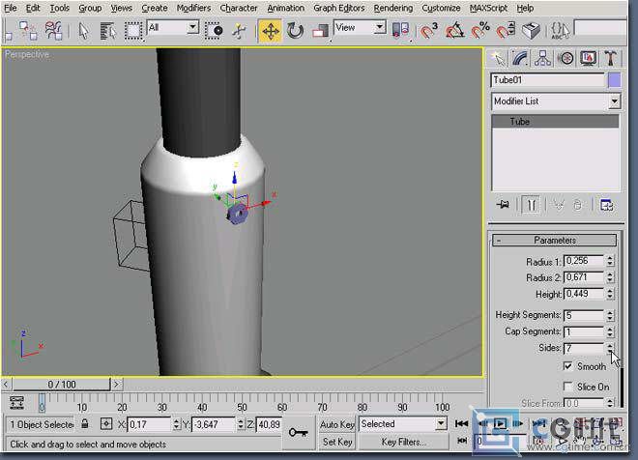Open the MAXScript menu
638x460 pixels.
pos(489,8)
